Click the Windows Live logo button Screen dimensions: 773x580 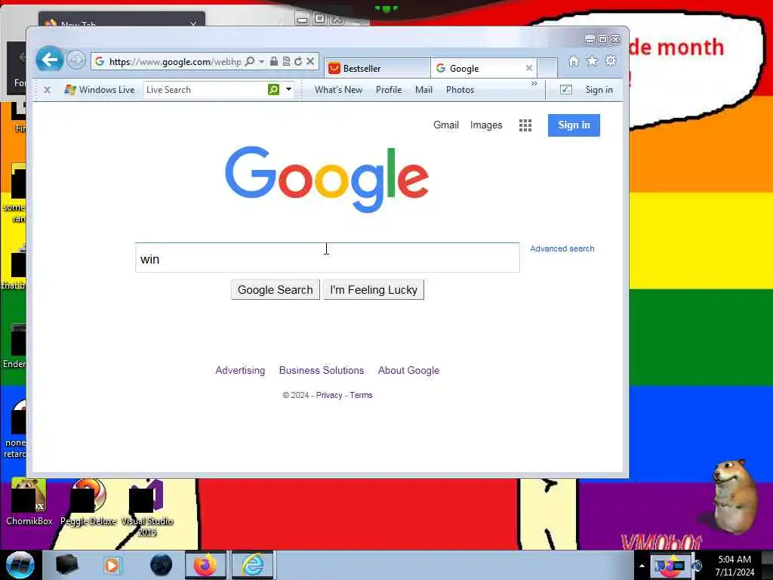tap(100, 90)
